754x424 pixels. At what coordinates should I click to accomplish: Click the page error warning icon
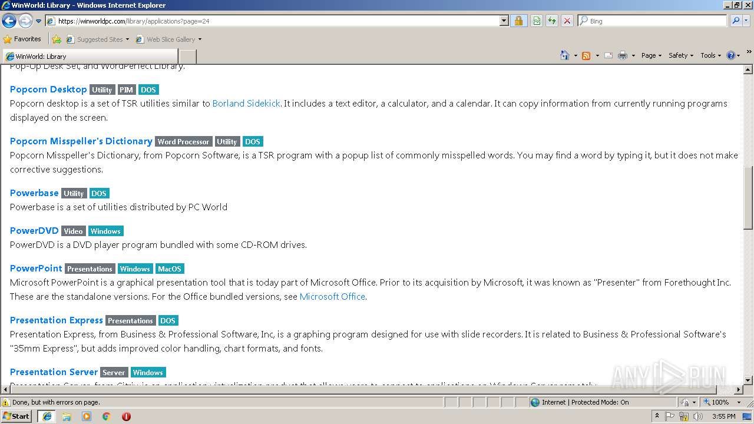tap(6, 403)
